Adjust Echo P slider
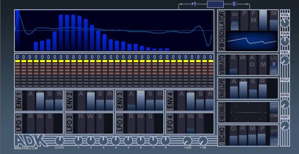The image size is (299, 154). point(261,136)
